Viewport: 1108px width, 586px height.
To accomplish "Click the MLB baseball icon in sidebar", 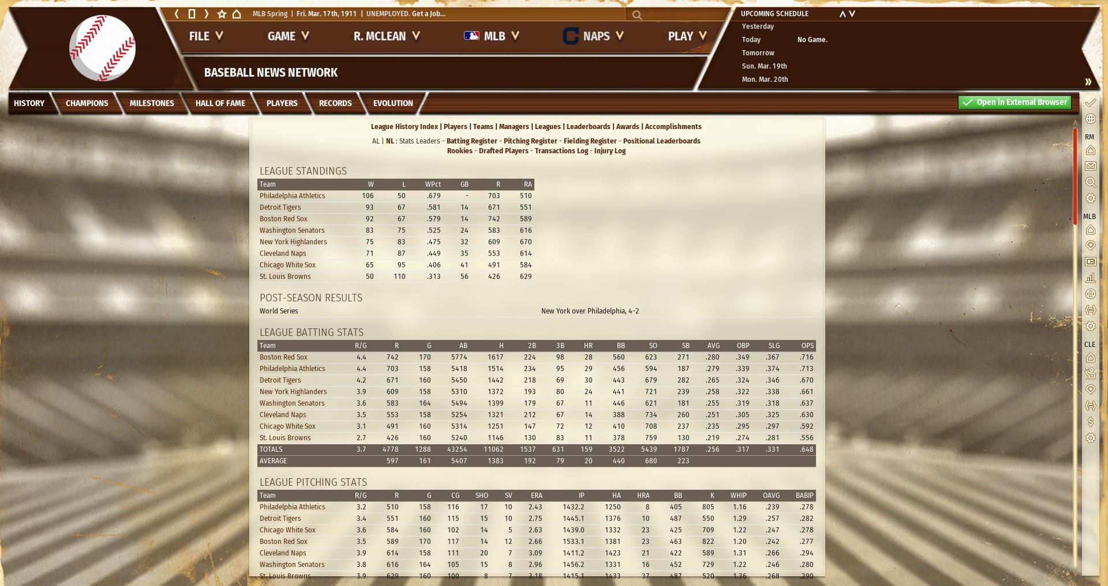I will coord(1090,294).
